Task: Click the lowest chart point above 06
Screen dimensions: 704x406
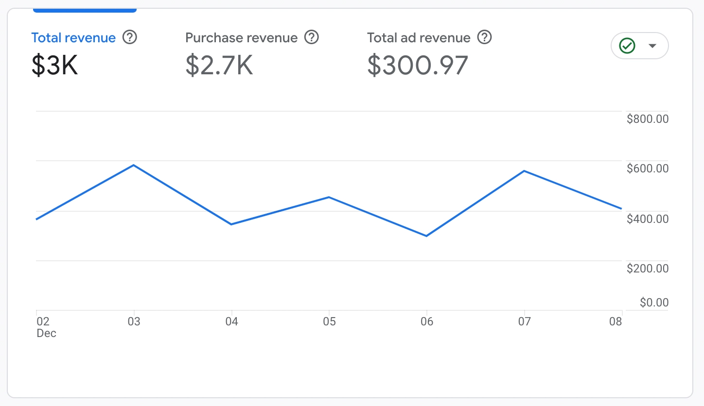Action: point(426,236)
